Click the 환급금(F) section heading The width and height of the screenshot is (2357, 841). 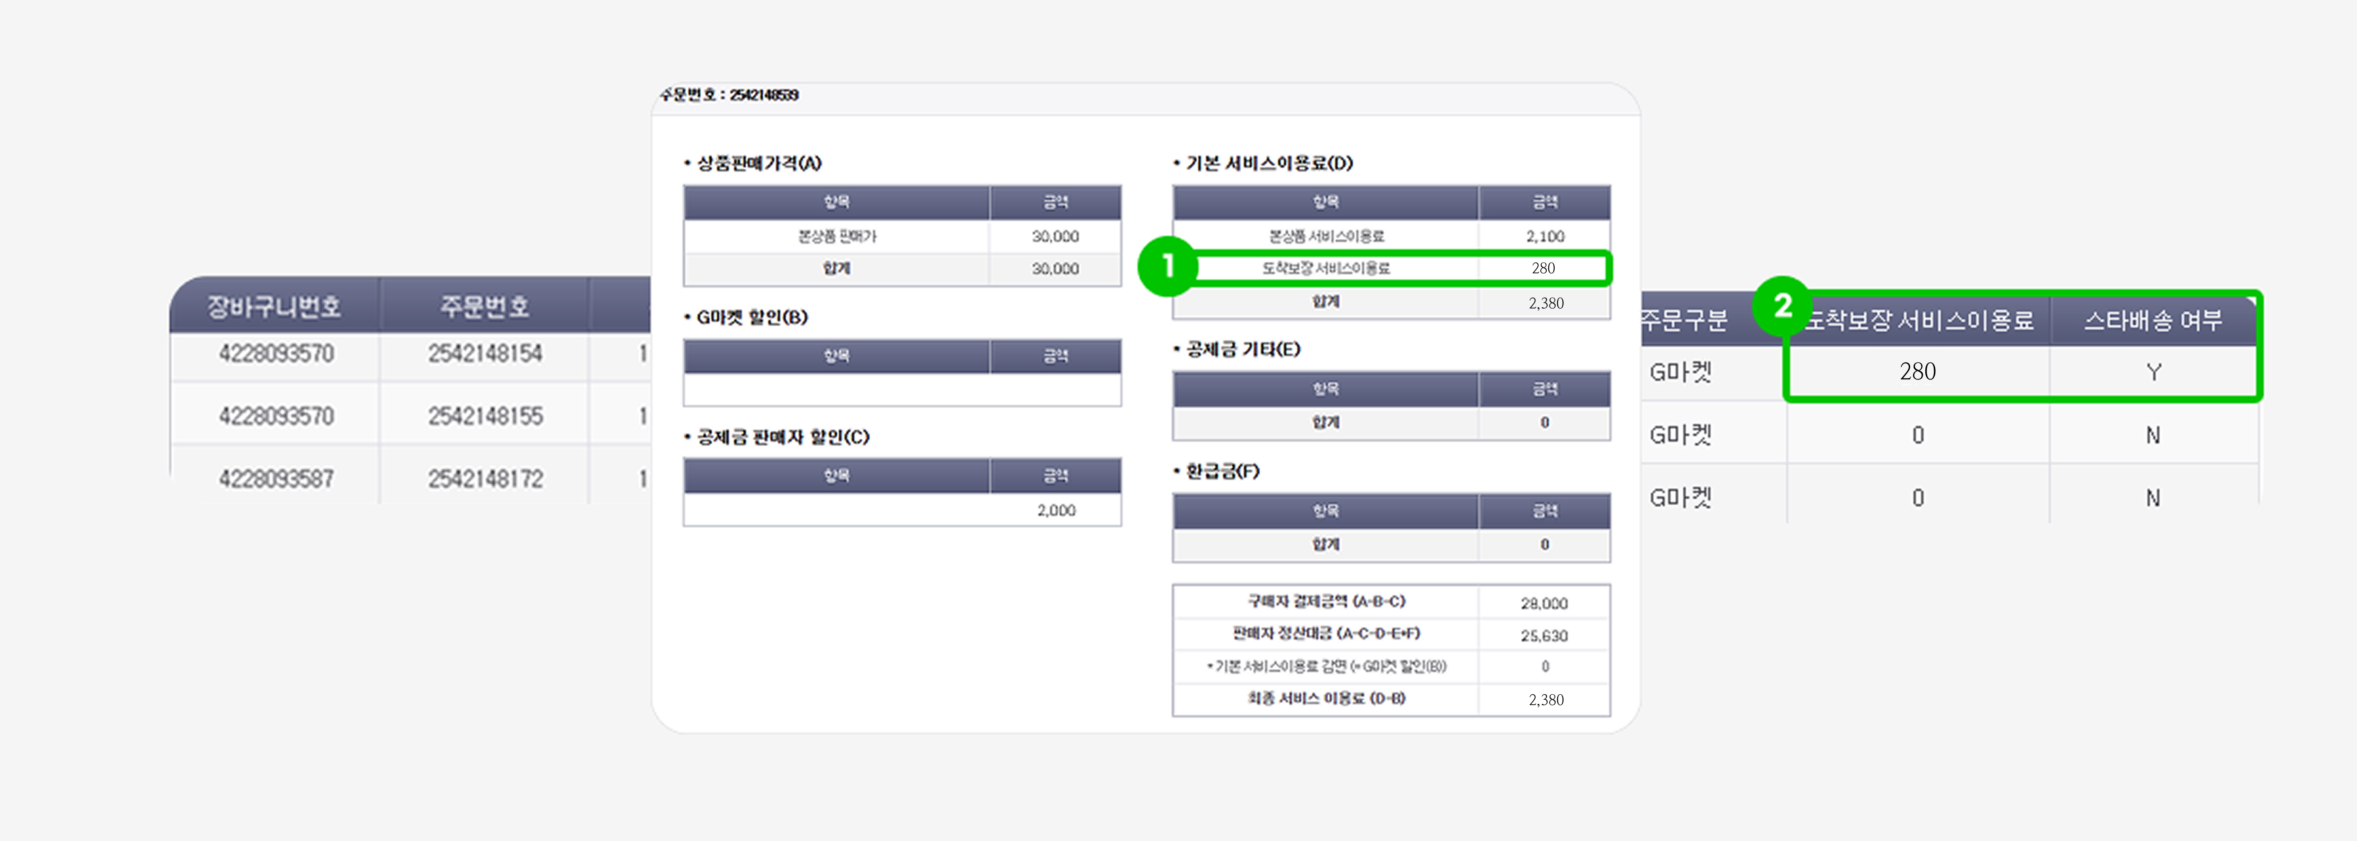pos(1222,471)
